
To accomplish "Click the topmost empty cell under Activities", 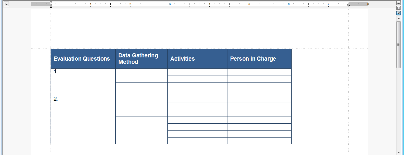I will pyautogui.click(x=197, y=72).
